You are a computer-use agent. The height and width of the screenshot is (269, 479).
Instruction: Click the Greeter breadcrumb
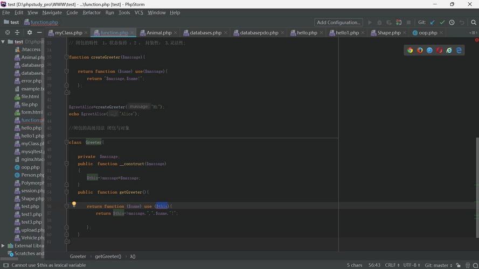coord(78,257)
